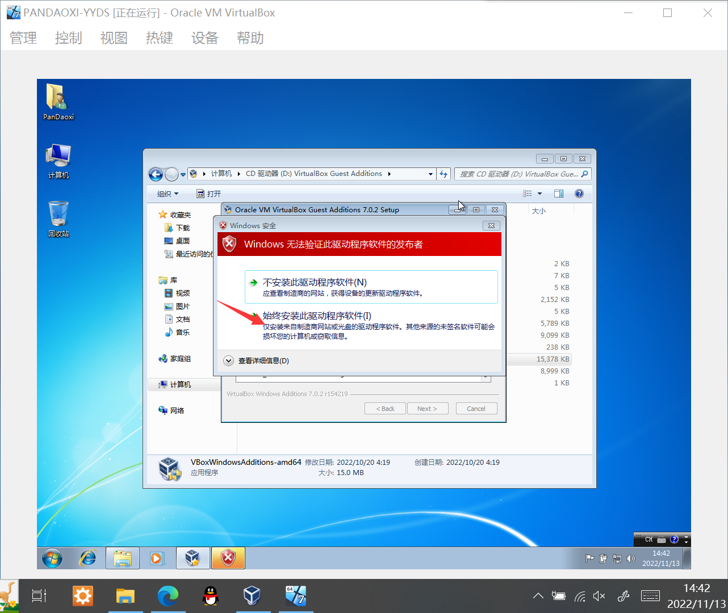Click the < Back button in Setup
Viewport: 728px width, 613px height.
click(385, 409)
